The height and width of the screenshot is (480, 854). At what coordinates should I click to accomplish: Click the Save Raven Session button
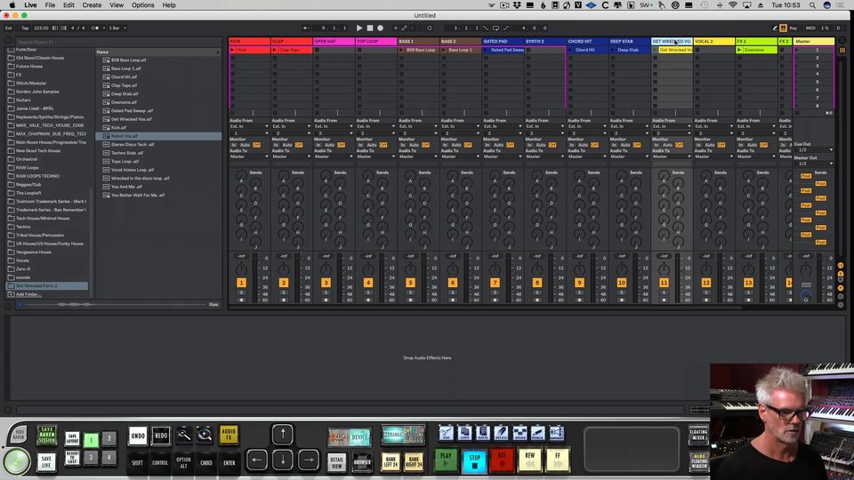[47, 436]
